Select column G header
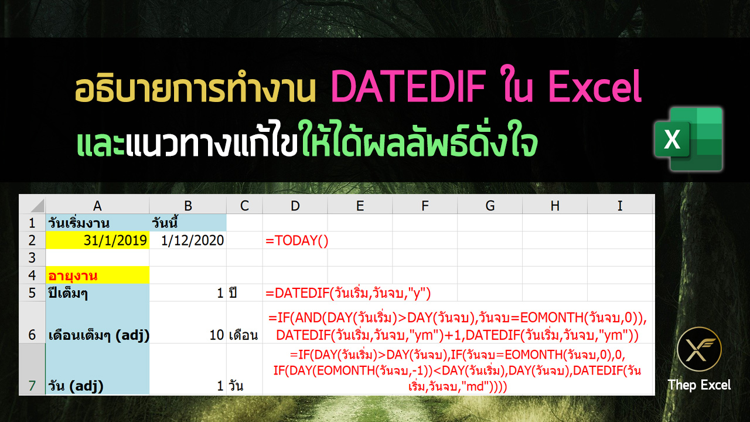 pyautogui.click(x=490, y=205)
